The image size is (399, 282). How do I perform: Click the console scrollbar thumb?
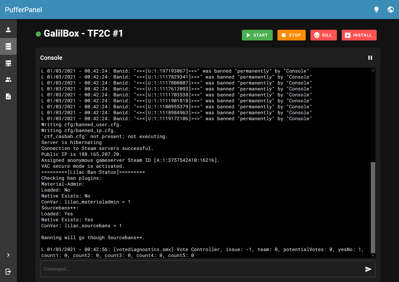click(x=373, y=207)
